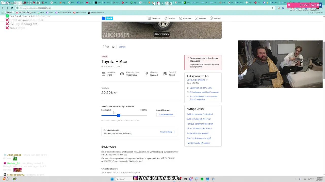Click Se alle våre bil-auksjoner link

point(197,133)
